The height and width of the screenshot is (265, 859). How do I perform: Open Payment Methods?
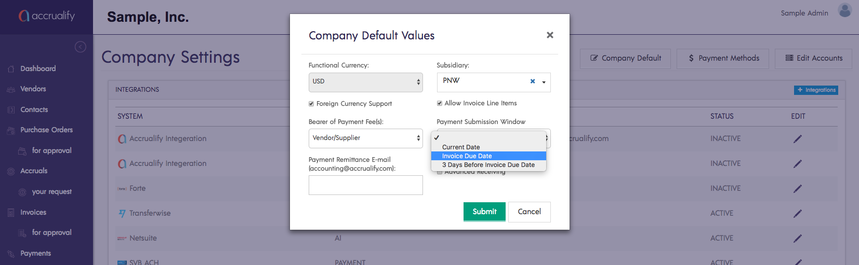(723, 59)
